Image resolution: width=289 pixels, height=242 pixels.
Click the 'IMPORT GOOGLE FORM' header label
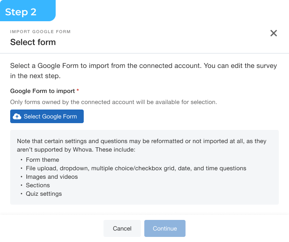click(40, 31)
